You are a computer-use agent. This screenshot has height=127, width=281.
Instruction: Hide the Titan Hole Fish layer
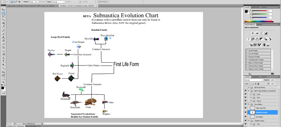(245, 108)
